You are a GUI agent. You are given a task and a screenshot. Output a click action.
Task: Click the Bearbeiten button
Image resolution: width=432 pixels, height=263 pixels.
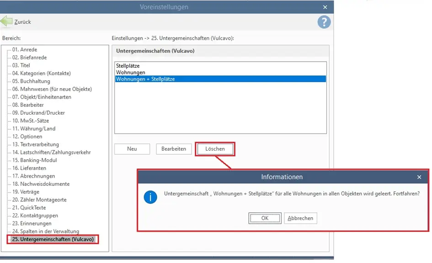pyautogui.click(x=174, y=149)
